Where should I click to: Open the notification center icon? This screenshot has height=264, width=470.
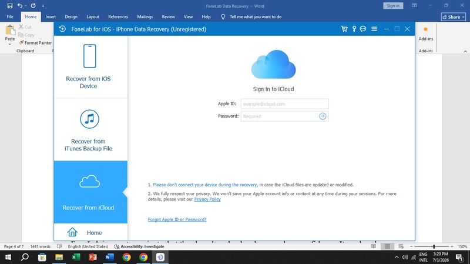[459, 257]
